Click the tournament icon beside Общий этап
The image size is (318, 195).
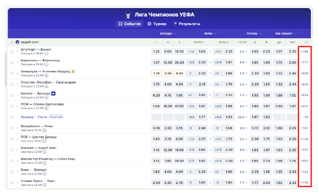18,42
